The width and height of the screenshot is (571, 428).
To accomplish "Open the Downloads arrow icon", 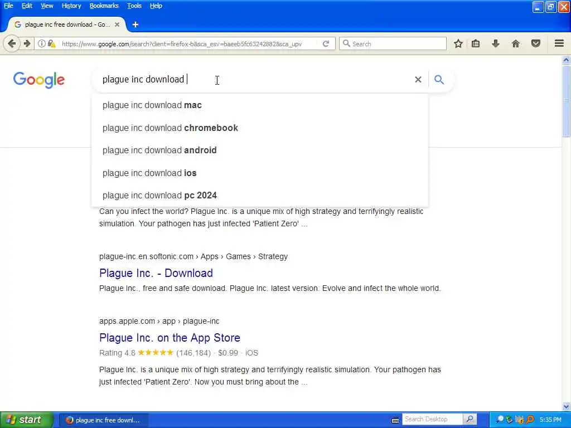I will 495,43.
